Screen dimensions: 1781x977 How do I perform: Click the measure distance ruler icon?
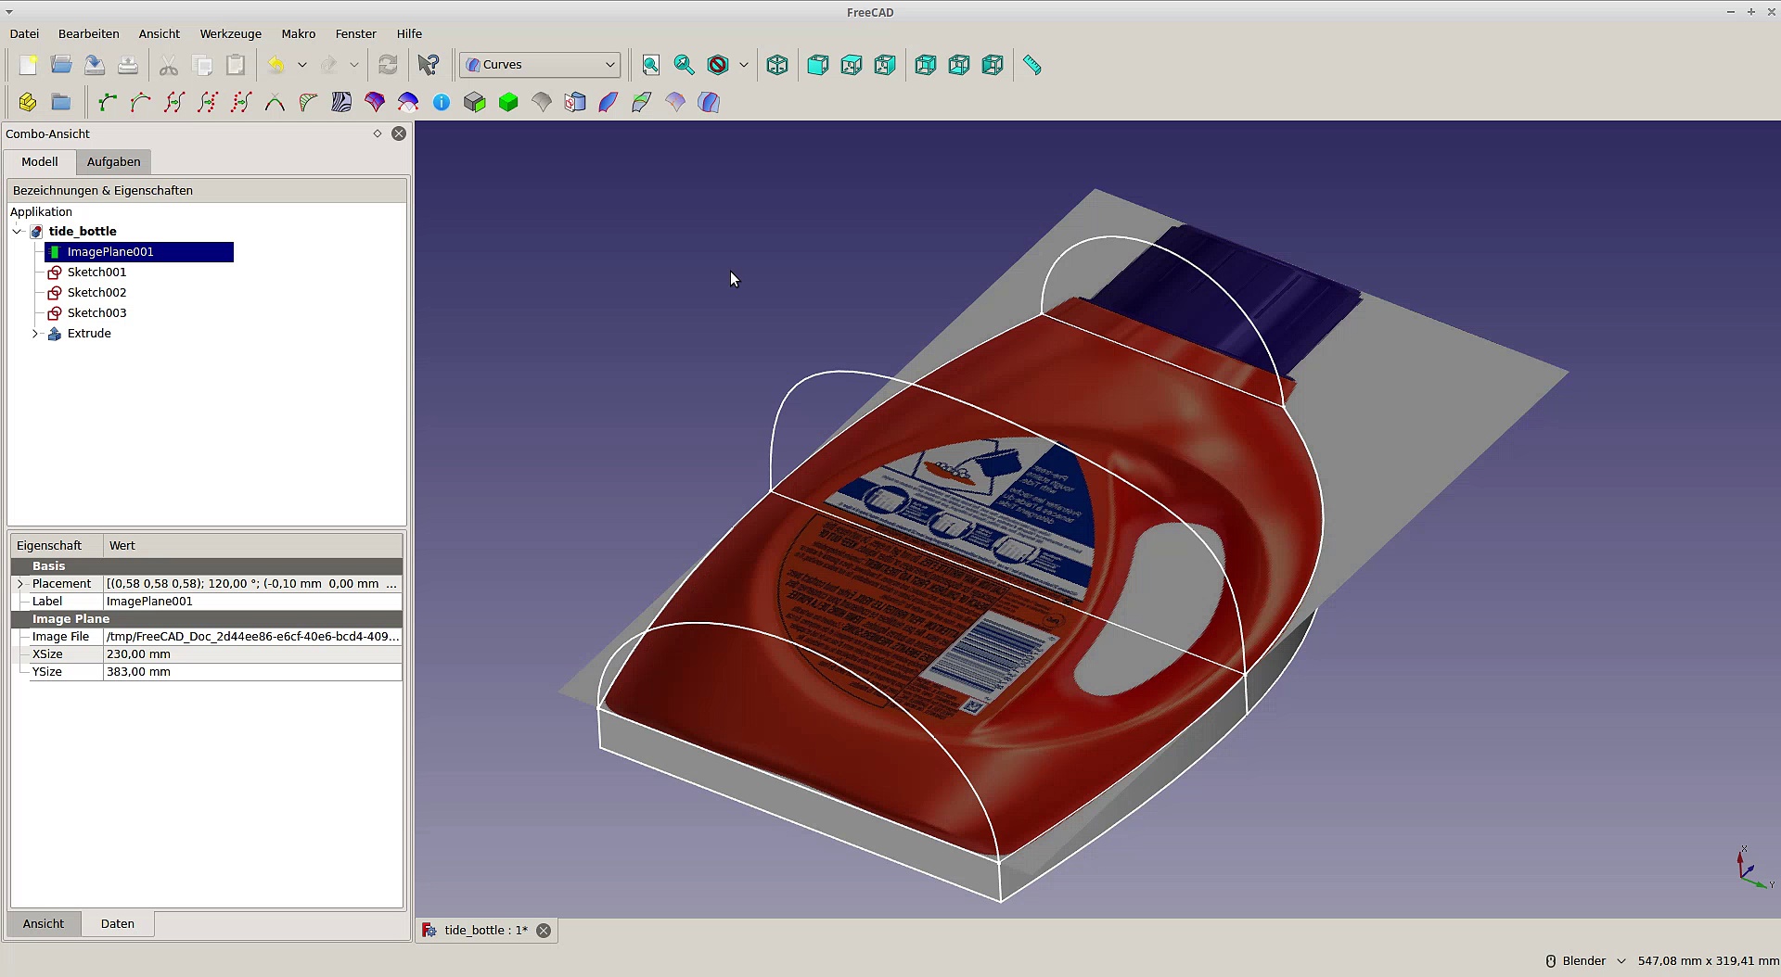[x=1031, y=65]
